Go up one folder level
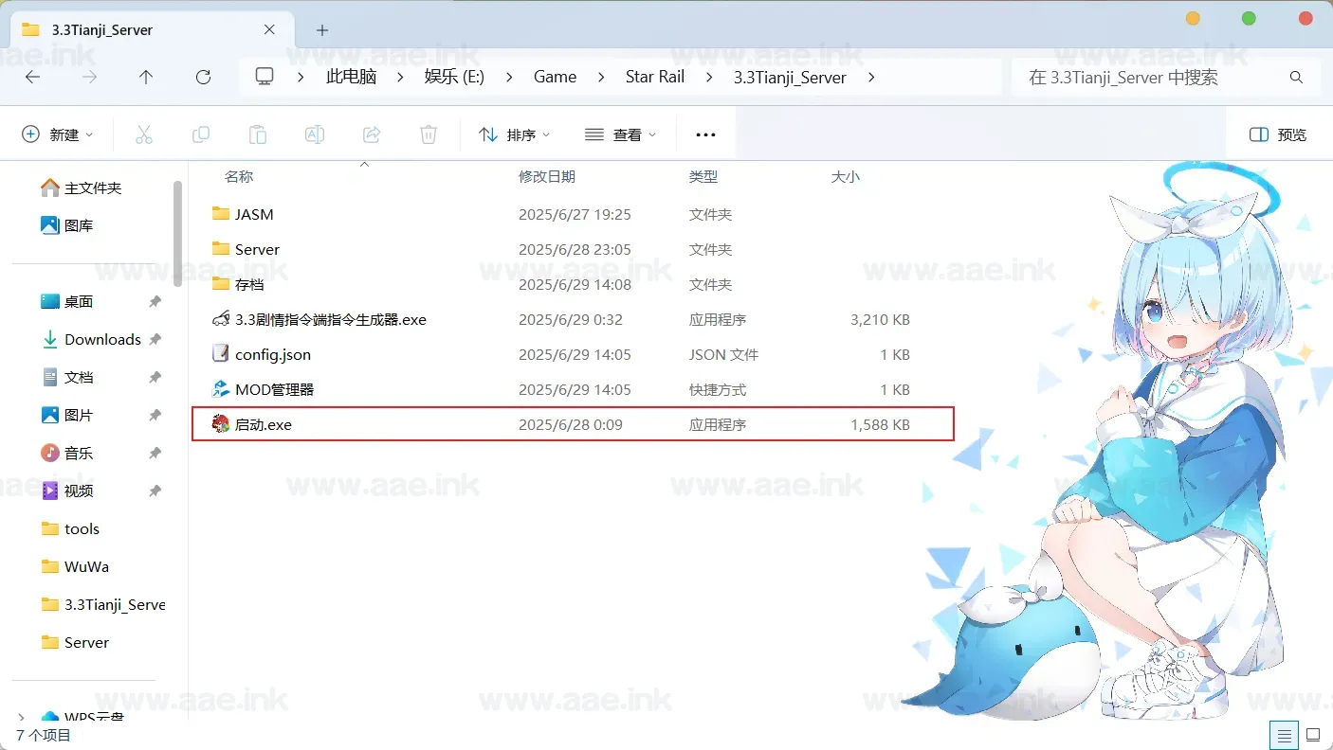Viewport: 1333px width, 750px height. coord(146,77)
